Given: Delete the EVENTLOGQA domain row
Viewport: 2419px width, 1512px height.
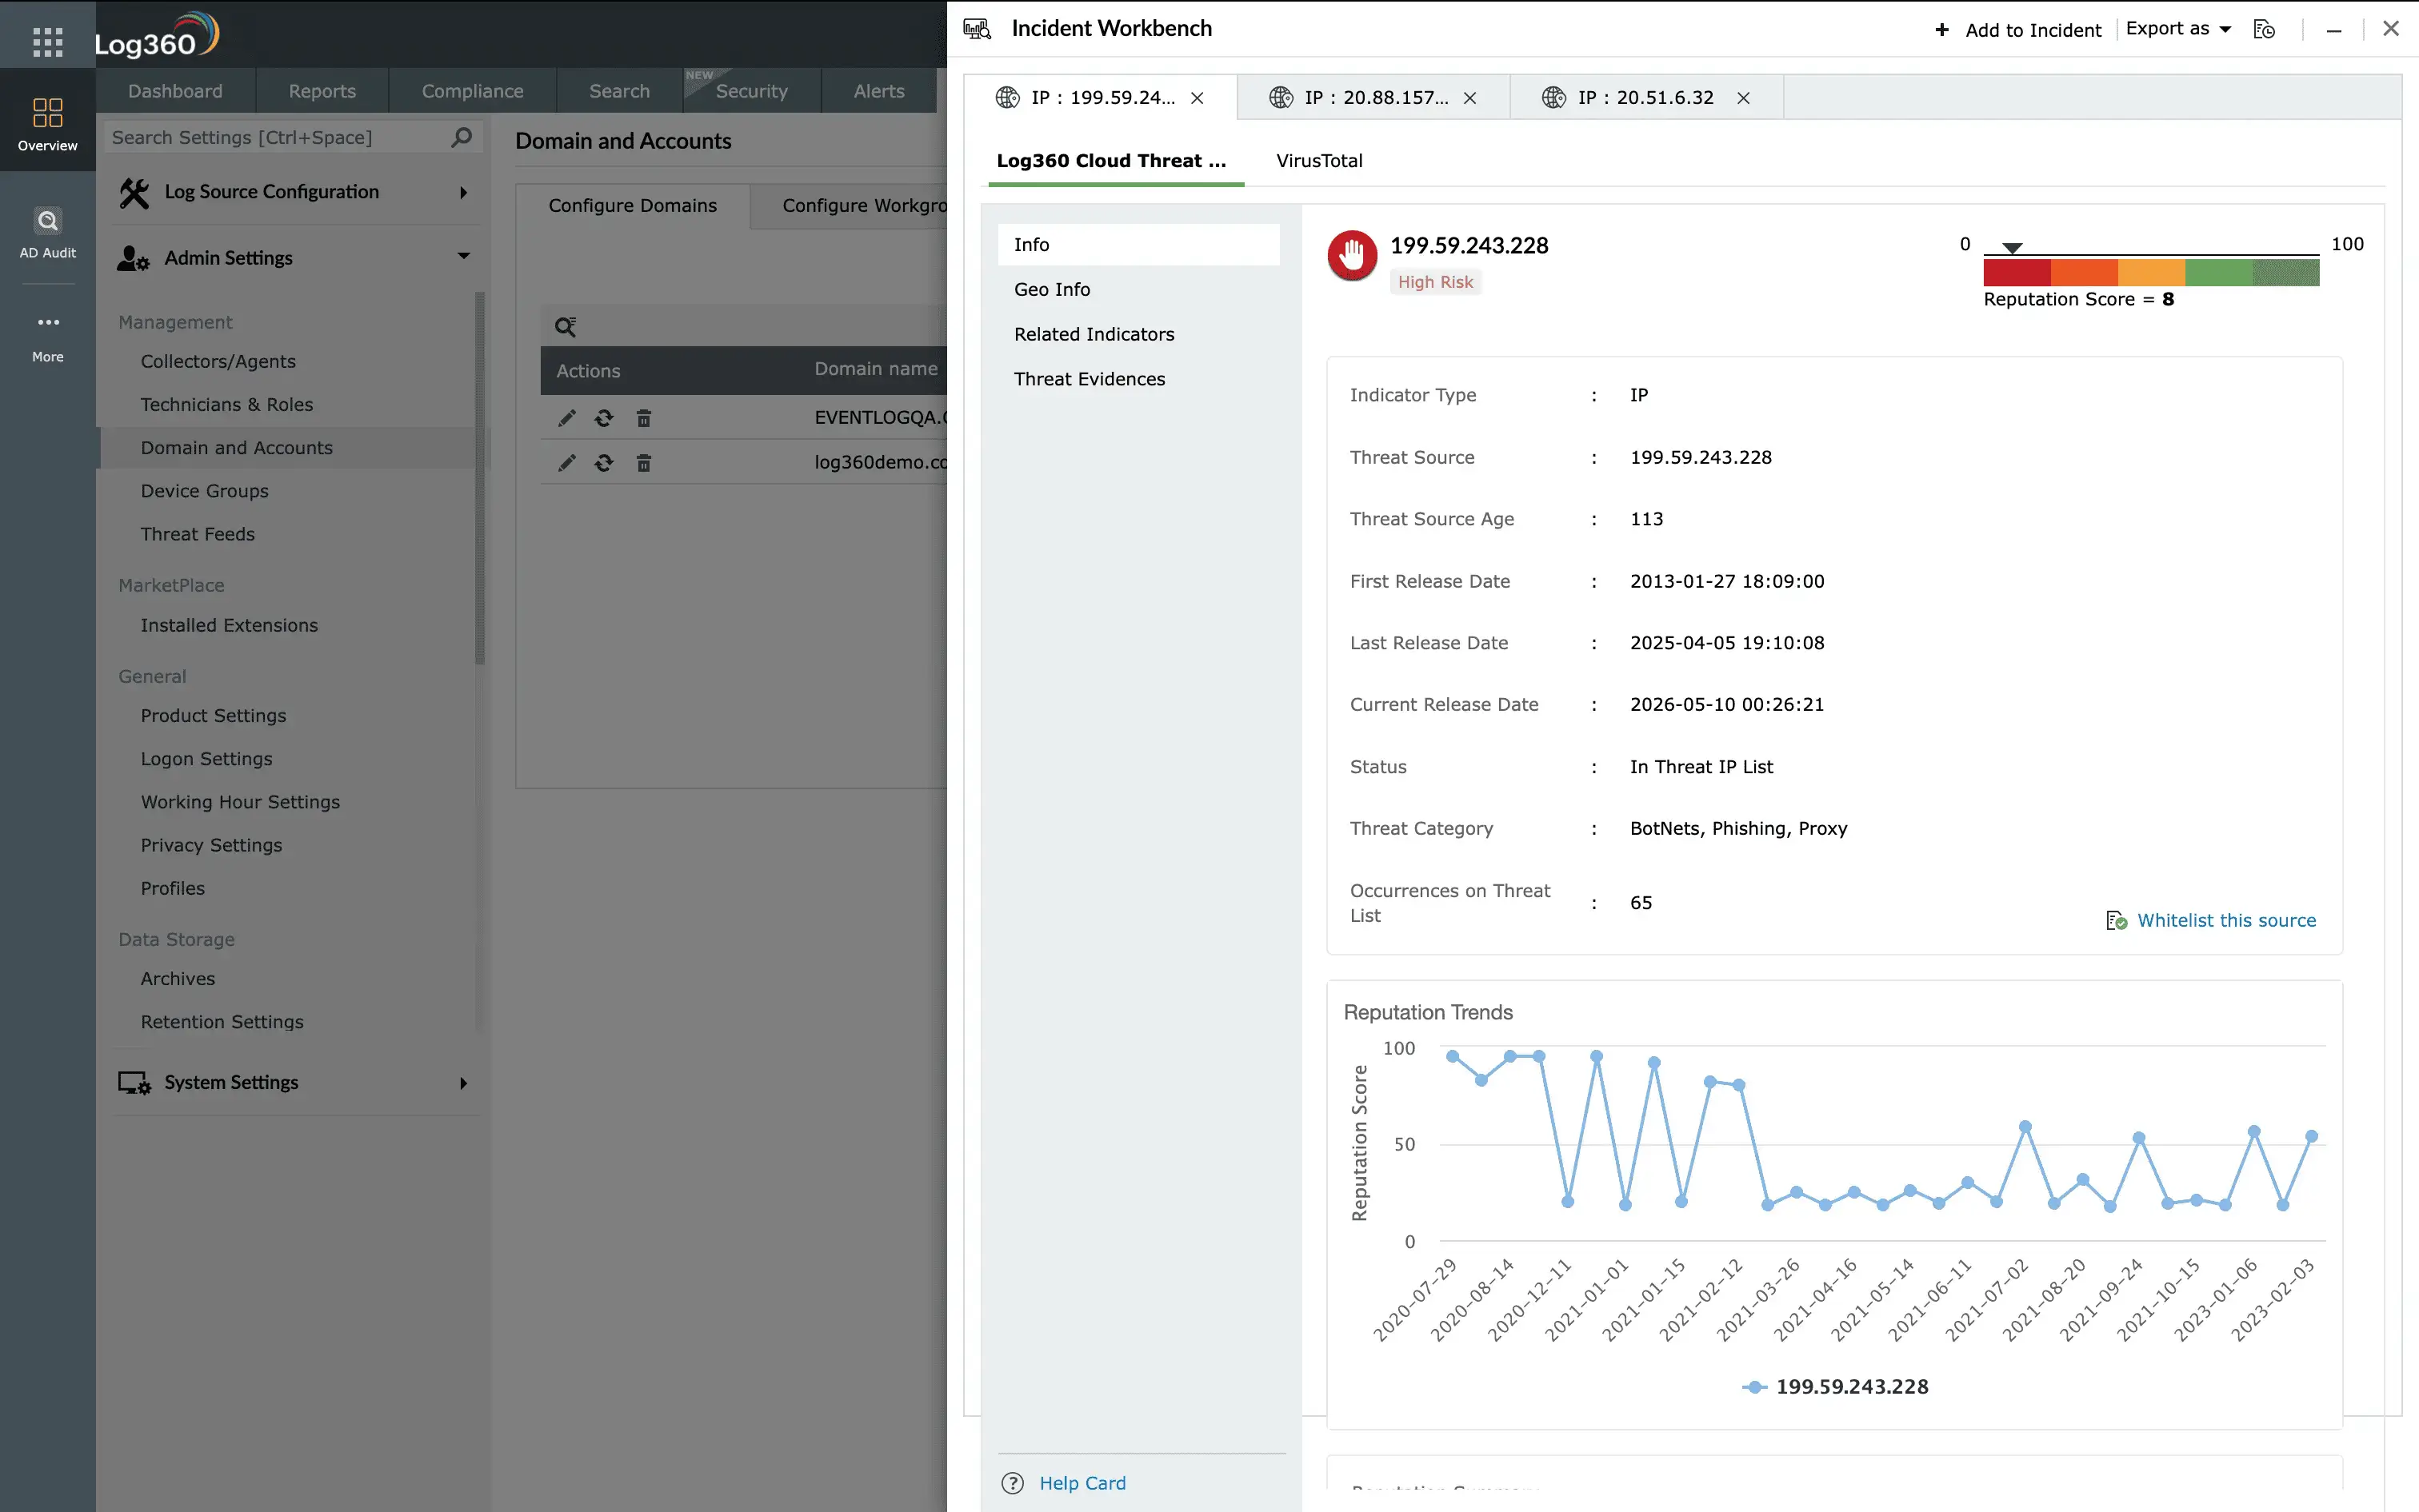Looking at the screenshot, I should point(644,418).
